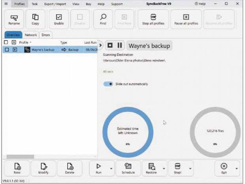Open the Restore dropdown arrow
This screenshot has width=245, height=184.
(x=164, y=169)
